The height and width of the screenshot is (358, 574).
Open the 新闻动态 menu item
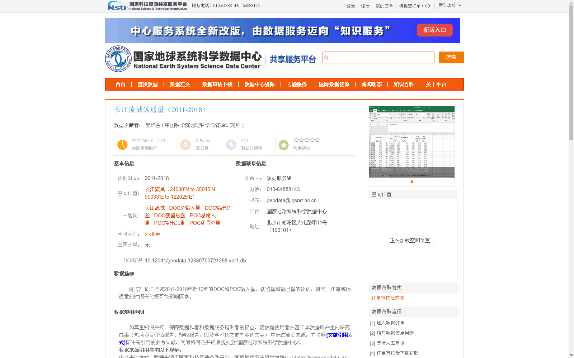(372, 84)
